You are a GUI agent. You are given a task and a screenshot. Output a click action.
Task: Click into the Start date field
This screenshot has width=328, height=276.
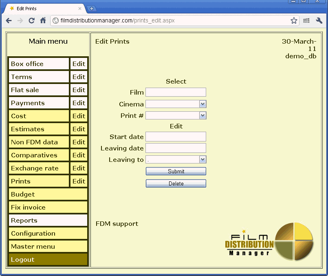[x=176, y=137]
